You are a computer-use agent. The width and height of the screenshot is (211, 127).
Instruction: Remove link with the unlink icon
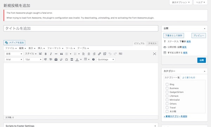104,54
